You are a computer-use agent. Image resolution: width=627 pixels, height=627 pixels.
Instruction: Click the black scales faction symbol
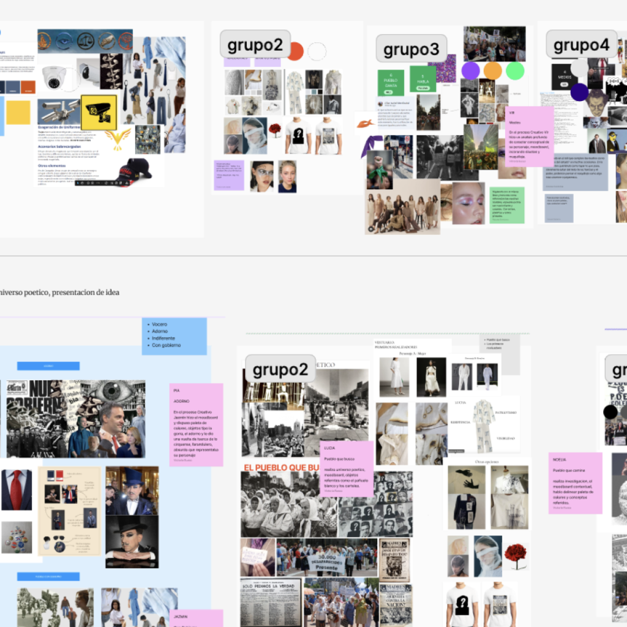86,40
